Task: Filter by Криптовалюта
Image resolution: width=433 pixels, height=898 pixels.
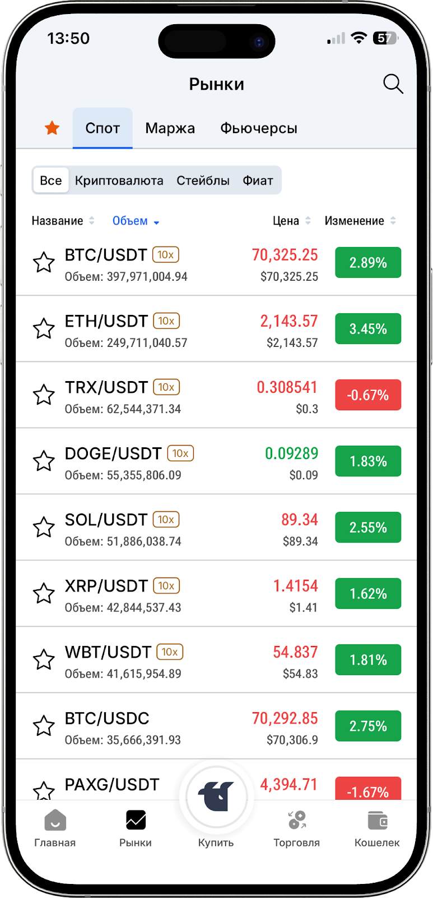Action: click(x=119, y=181)
